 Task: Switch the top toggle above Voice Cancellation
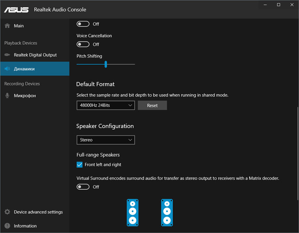pyautogui.click(x=83, y=24)
